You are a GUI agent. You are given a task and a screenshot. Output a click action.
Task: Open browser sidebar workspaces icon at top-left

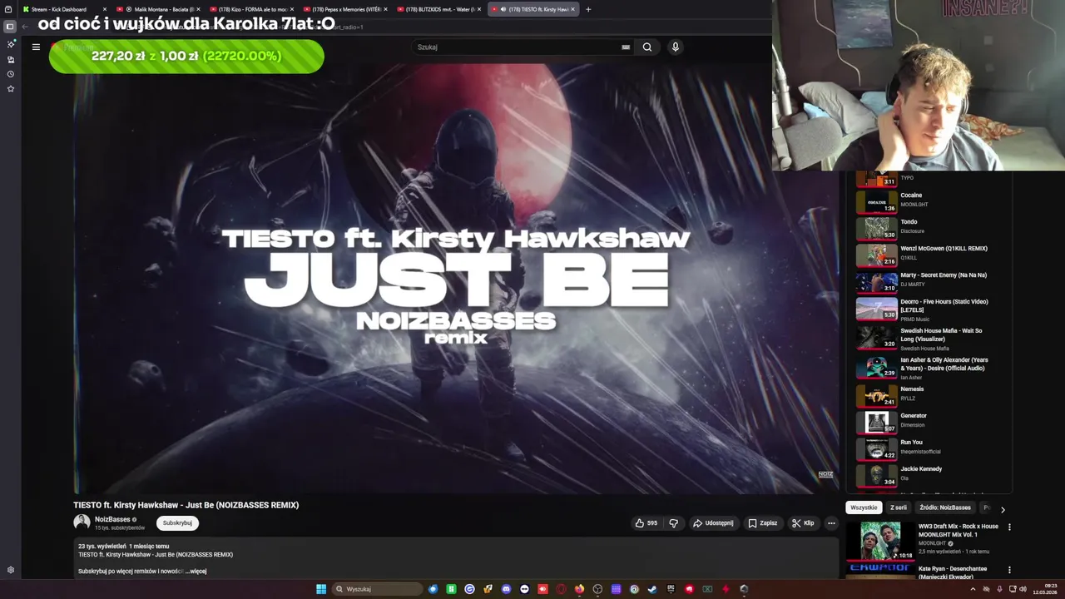(10, 26)
